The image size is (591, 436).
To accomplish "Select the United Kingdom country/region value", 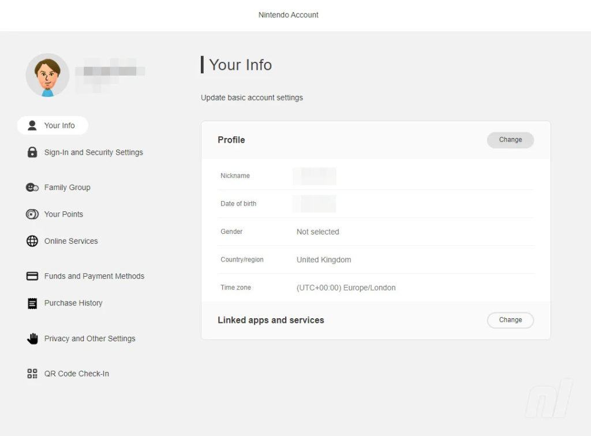I will tap(323, 260).
